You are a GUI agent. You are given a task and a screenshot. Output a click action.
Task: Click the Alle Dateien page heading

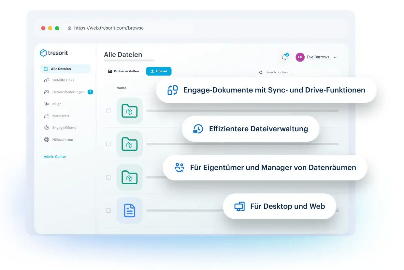point(123,55)
